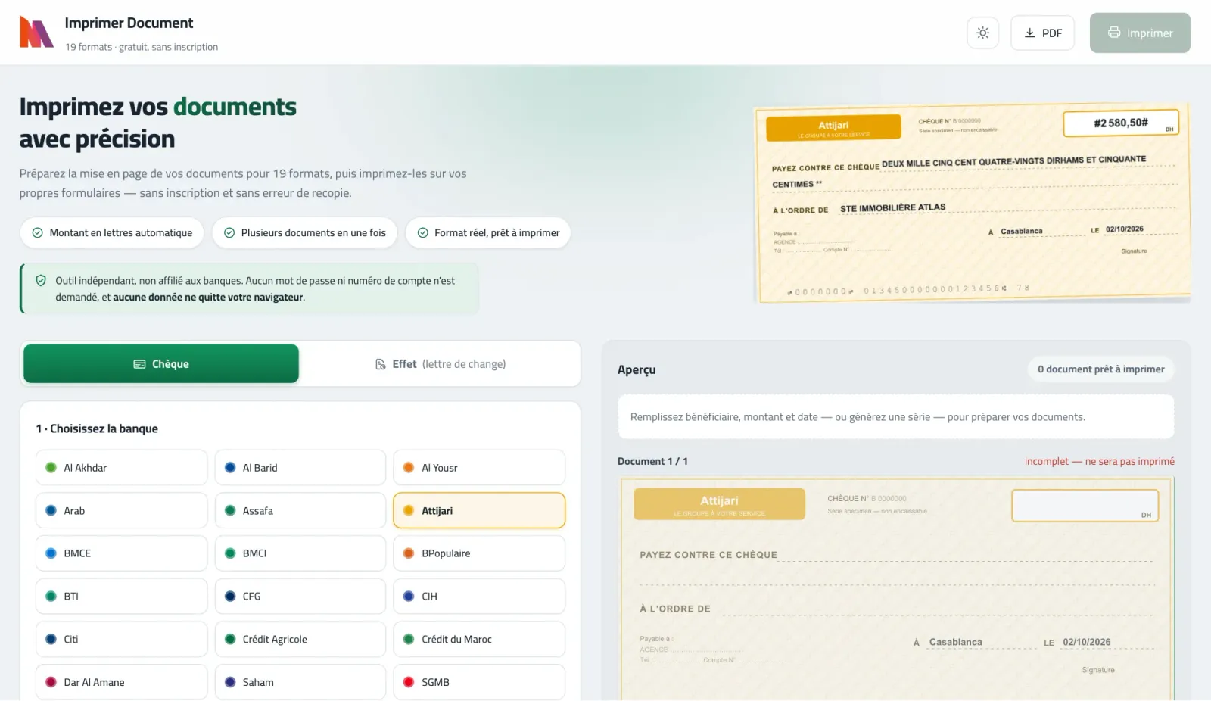Image resolution: width=1211 pixels, height=701 pixels.
Task: Click the Plusieurs documents en une fois badge
Action: (304, 233)
